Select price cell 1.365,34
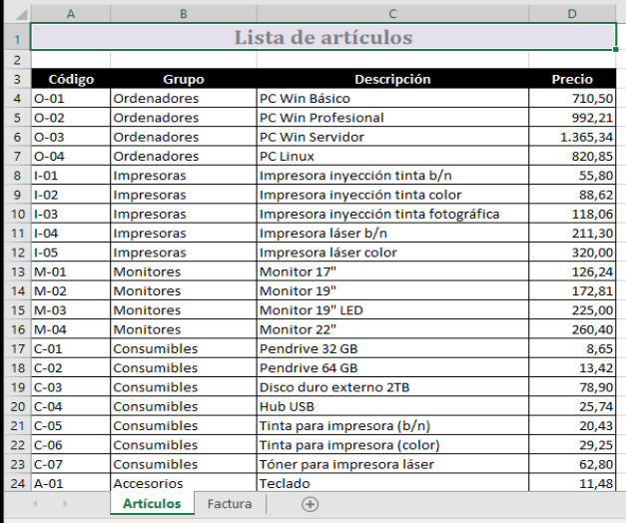 tap(572, 137)
